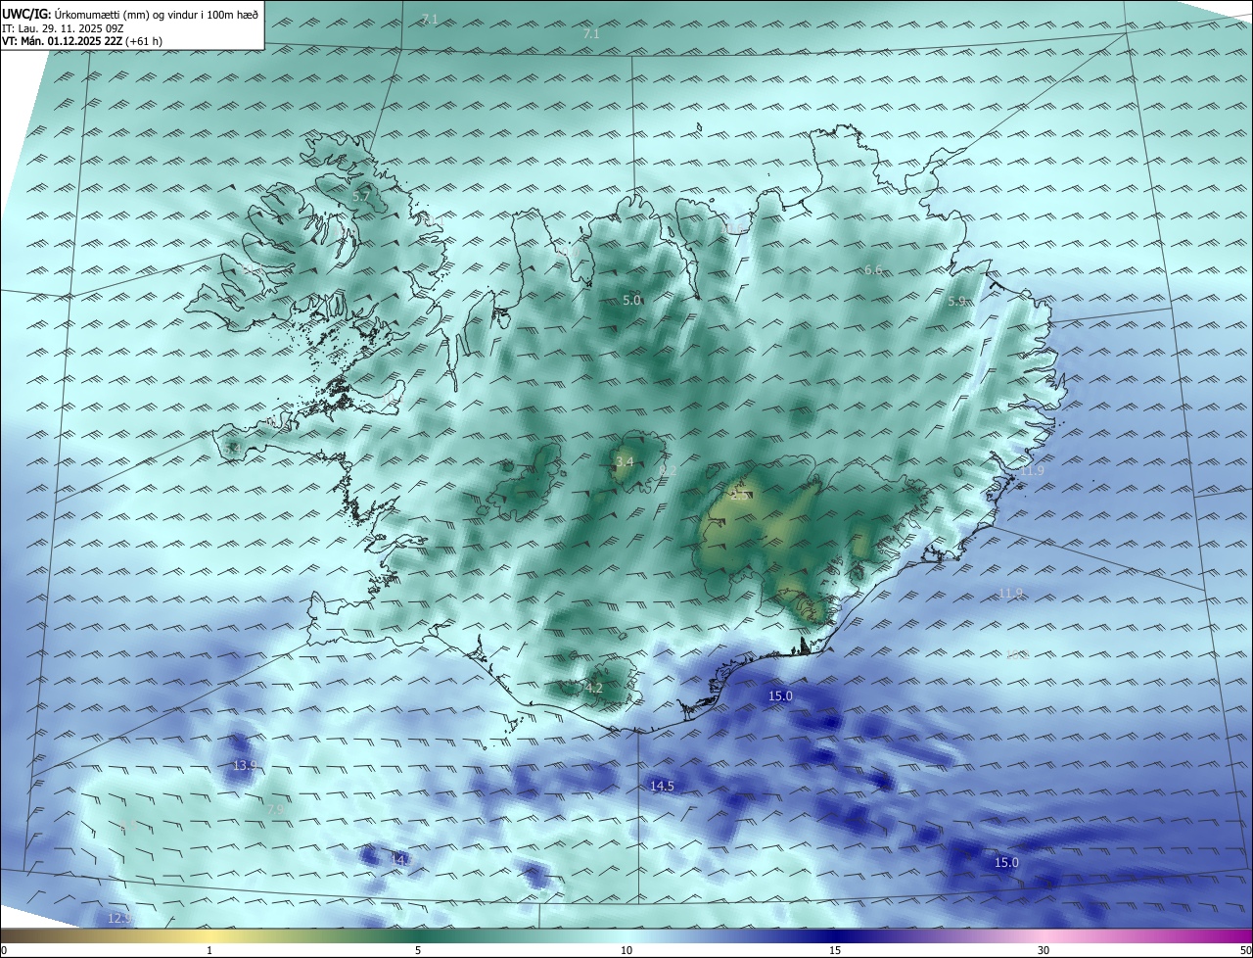Click the 3.4 value label on the central glacier
Image resolution: width=1253 pixels, height=958 pixels.
click(625, 461)
